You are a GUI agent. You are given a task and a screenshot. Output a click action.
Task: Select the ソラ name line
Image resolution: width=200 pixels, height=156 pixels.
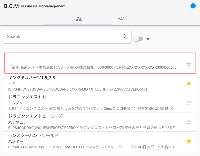click(12, 83)
